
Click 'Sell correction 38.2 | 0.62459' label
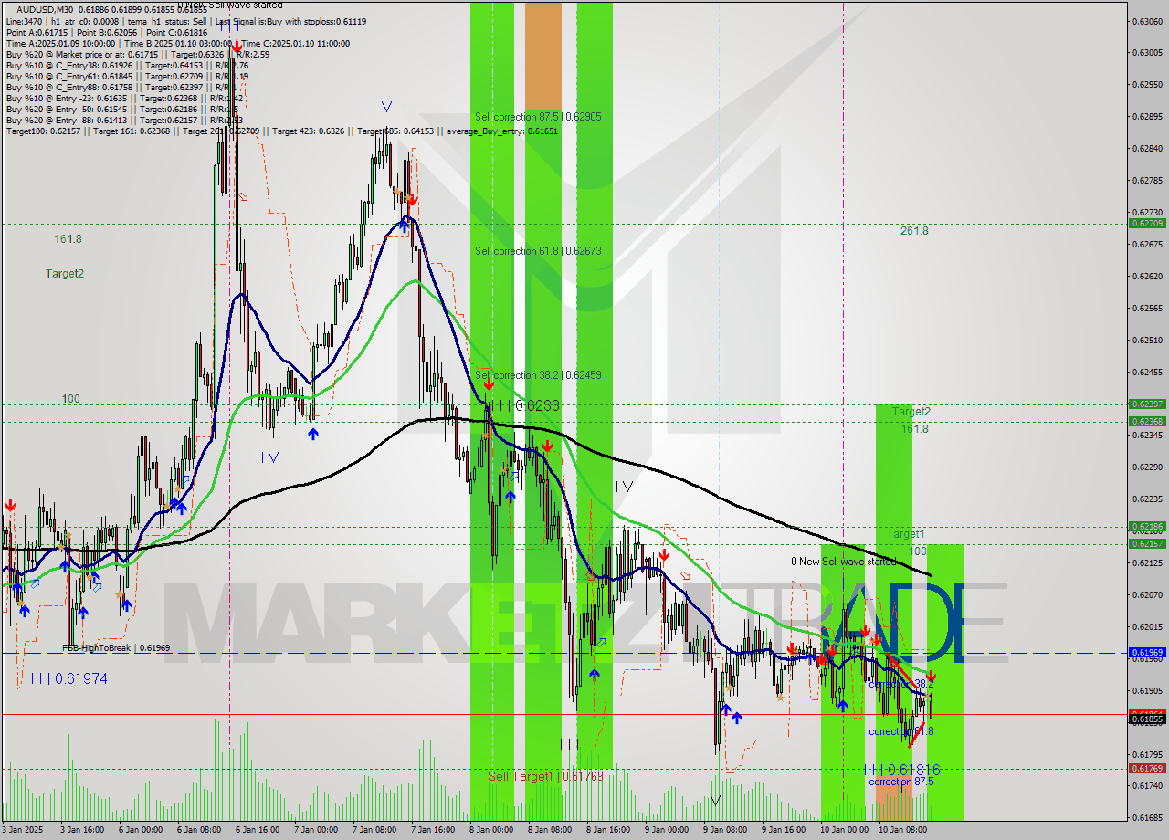pos(538,375)
